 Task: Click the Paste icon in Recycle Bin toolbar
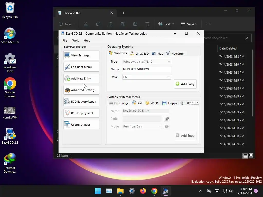coord(110,24)
